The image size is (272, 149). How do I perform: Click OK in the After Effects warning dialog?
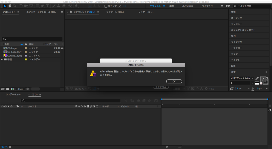[174, 82]
